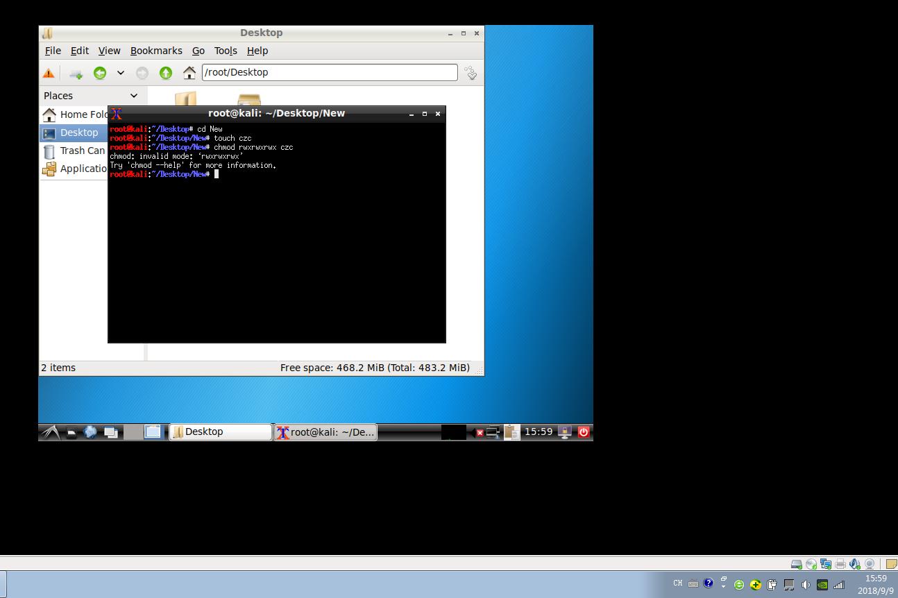Click the "2 items" status bar text
898x598 pixels.
58,368
